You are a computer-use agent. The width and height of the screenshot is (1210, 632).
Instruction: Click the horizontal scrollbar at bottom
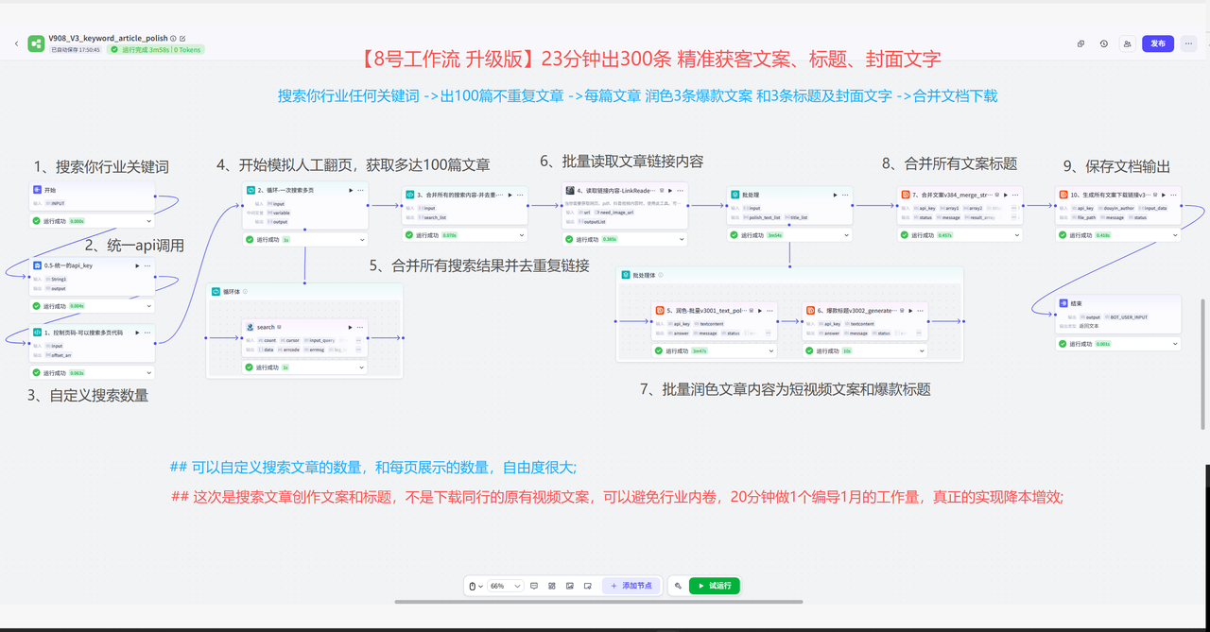(x=598, y=601)
